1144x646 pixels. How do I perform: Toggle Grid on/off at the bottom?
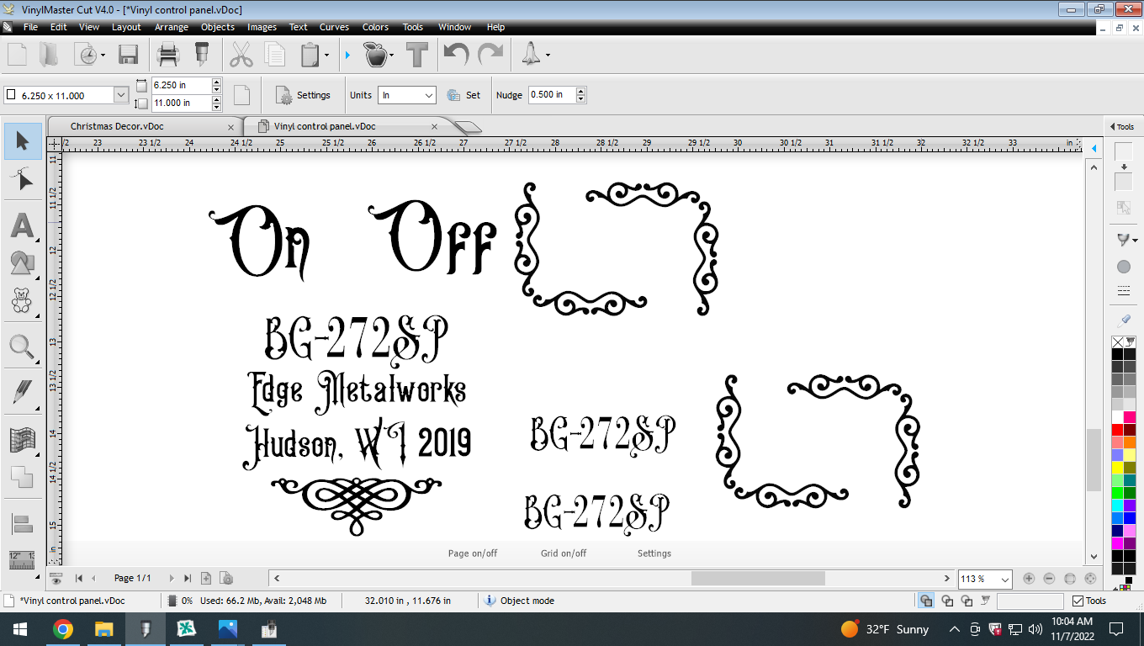(562, 553)
